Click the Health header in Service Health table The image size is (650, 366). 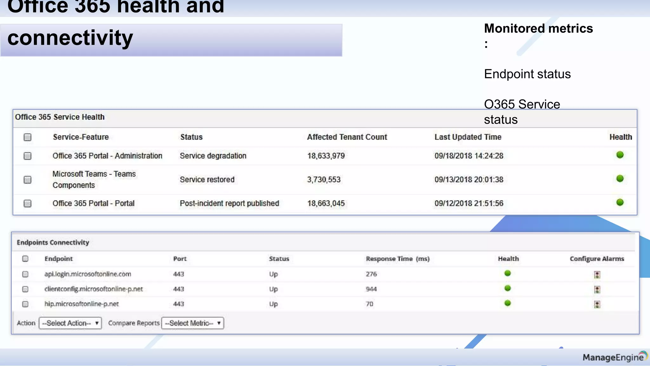tap(620, 137)
